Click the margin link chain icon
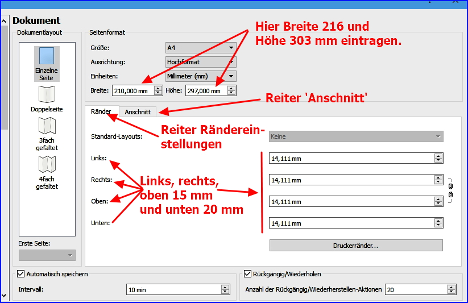The image size is (468, 303). pos(450,190)
